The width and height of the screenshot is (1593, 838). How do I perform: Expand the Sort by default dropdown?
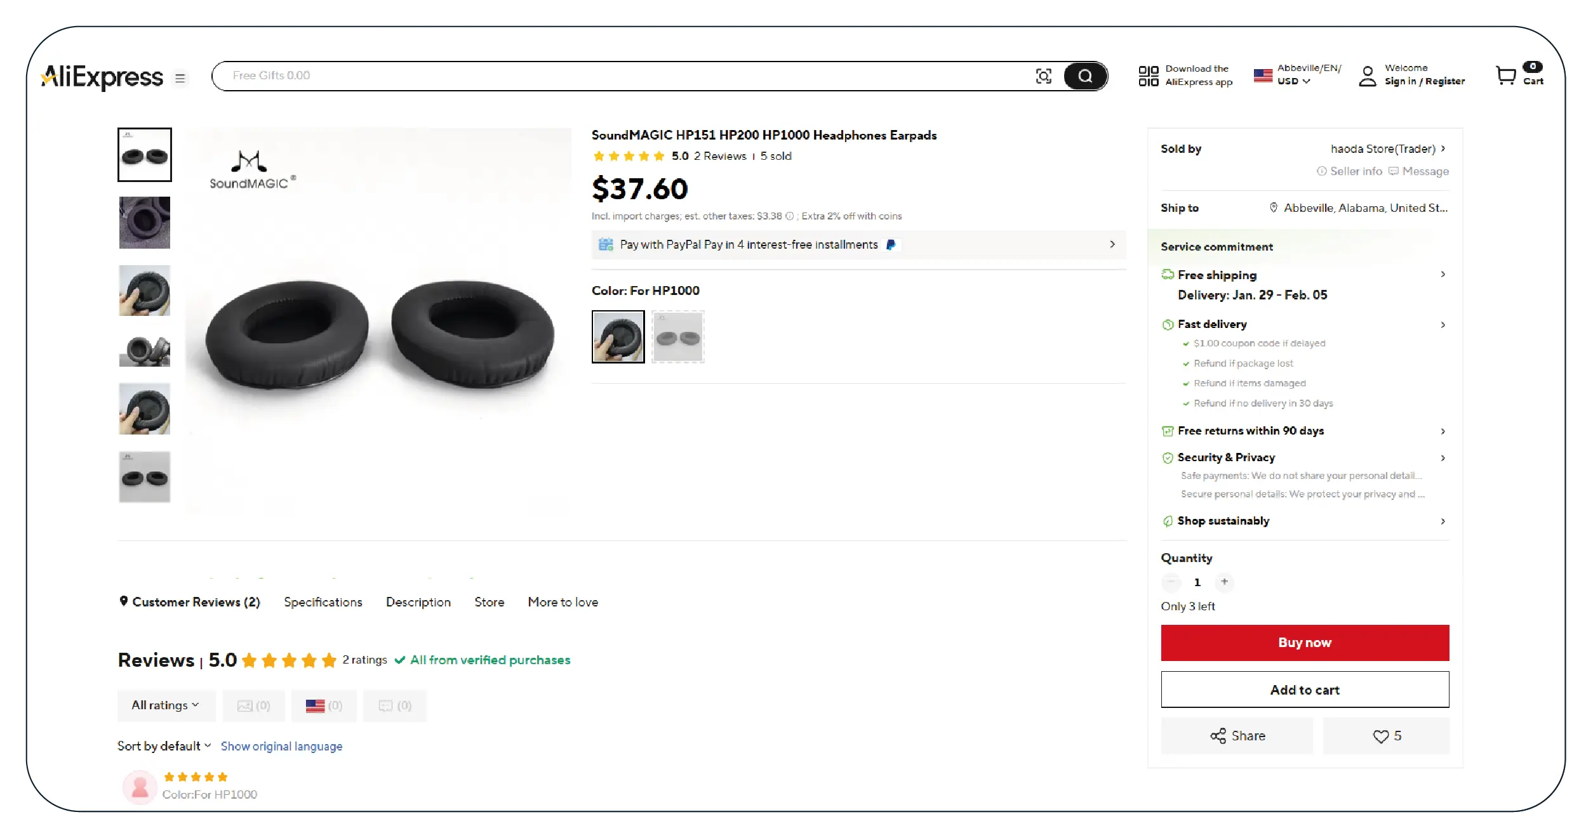164,746
